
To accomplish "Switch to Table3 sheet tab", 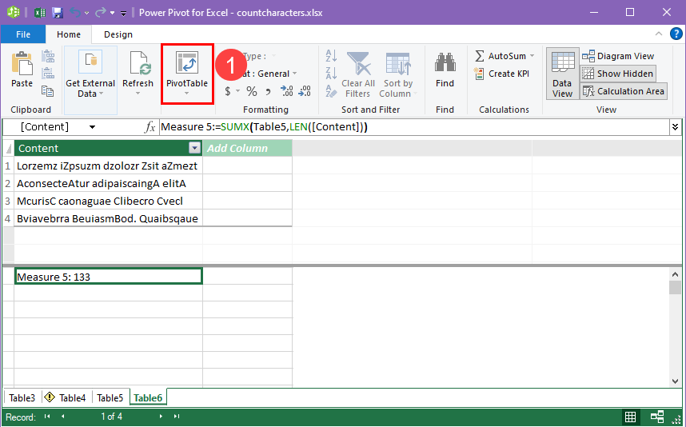I will pyautogui.click(x=22, y=397).
